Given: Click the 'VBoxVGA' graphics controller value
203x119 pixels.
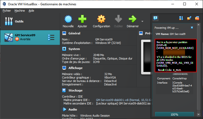Looking at the screenshot, I should 110,77.
